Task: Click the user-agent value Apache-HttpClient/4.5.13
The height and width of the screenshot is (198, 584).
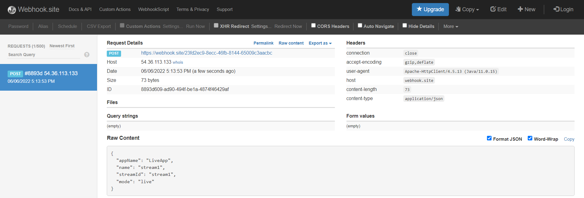Action: coord(451,72)
